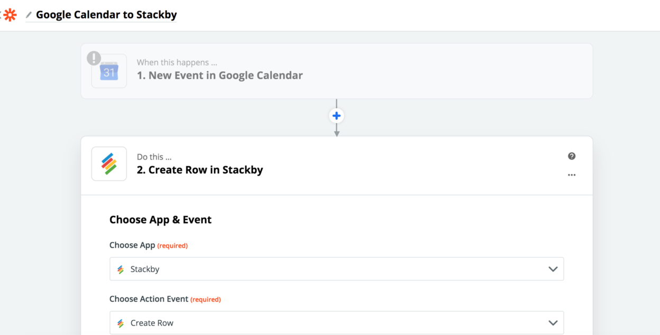Click the large Stackby logo in step 2

[x=109, y=164]
